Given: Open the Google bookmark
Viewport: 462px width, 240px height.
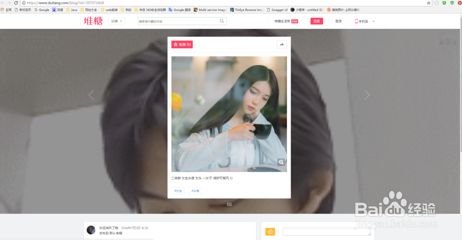Looking at the screenshot, I should pos(42,10).
